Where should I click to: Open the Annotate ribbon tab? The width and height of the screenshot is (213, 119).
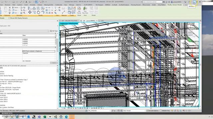[33, 5]
